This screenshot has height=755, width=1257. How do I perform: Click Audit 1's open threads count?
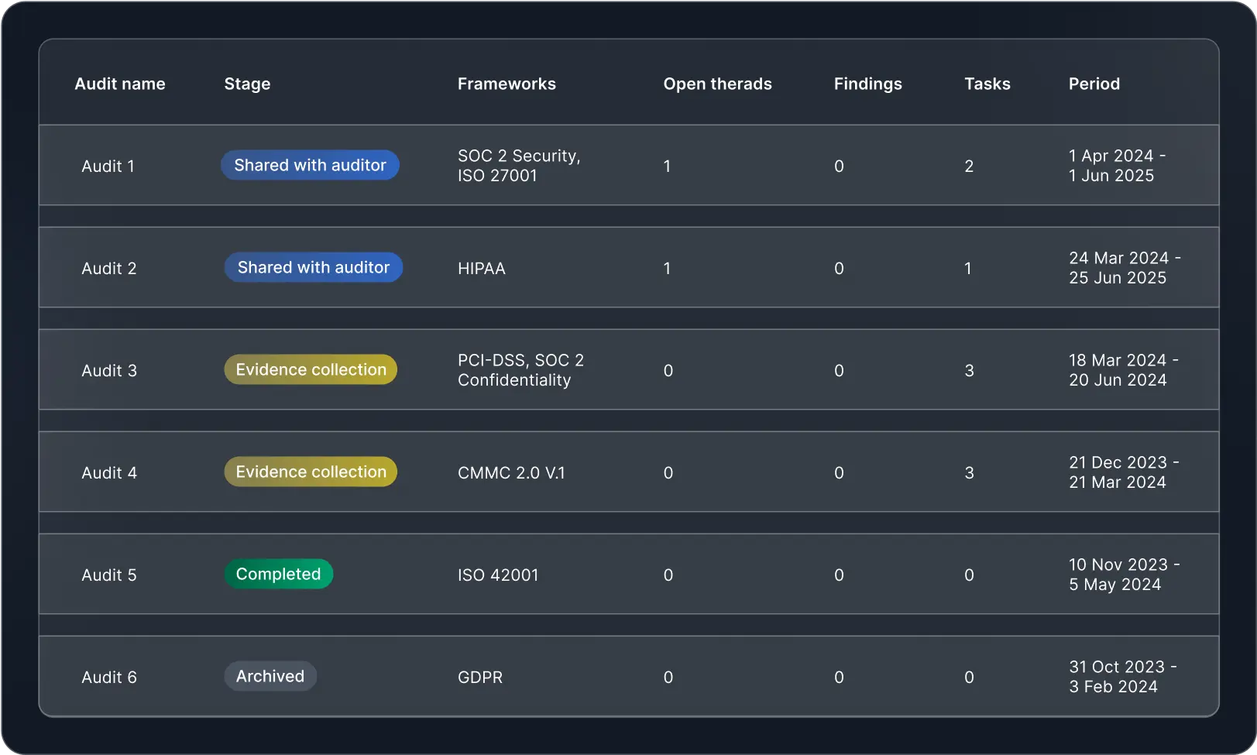[x=667, y=166]
